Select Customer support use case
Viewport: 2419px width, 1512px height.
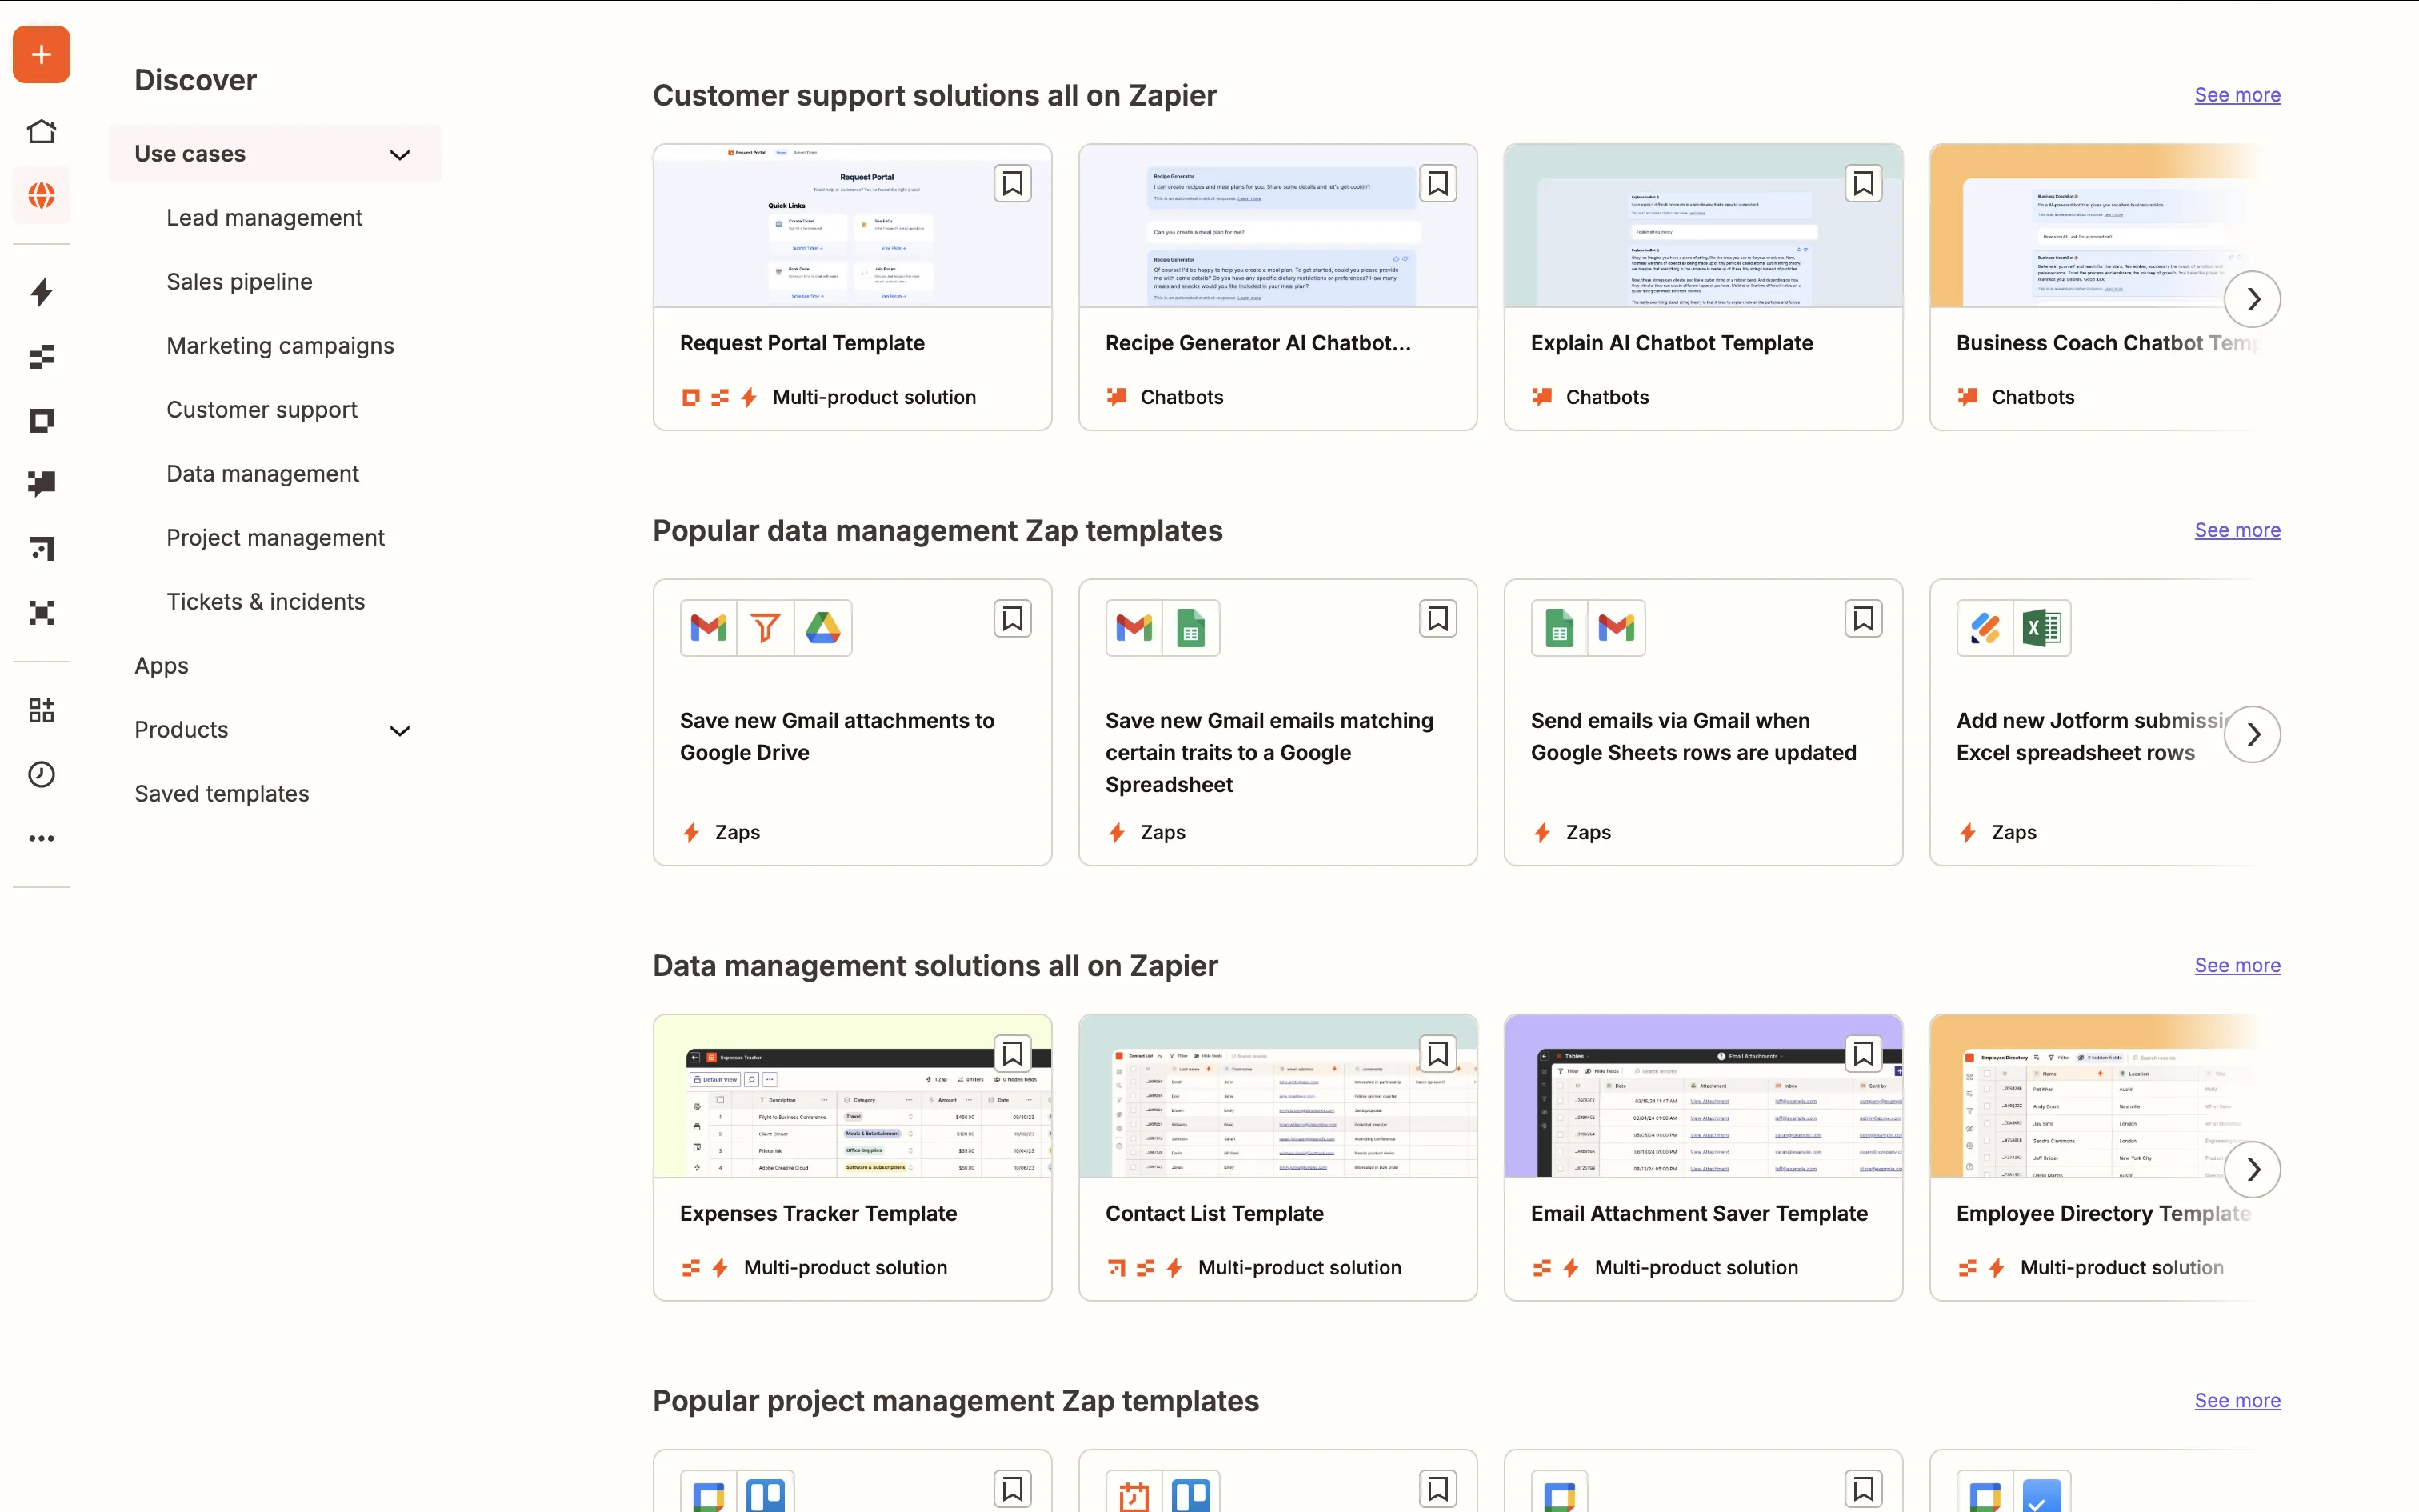click(261, 409)
